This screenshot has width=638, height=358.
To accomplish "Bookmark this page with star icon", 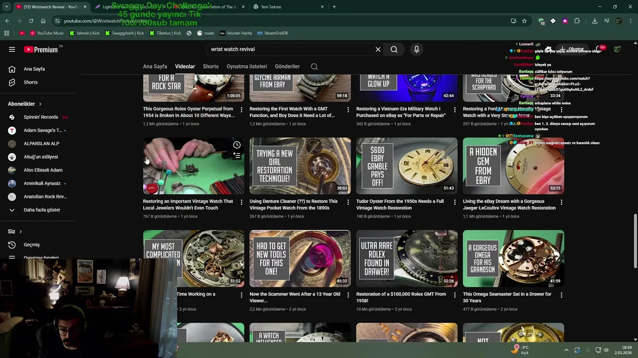I will [x=524, y=21].
